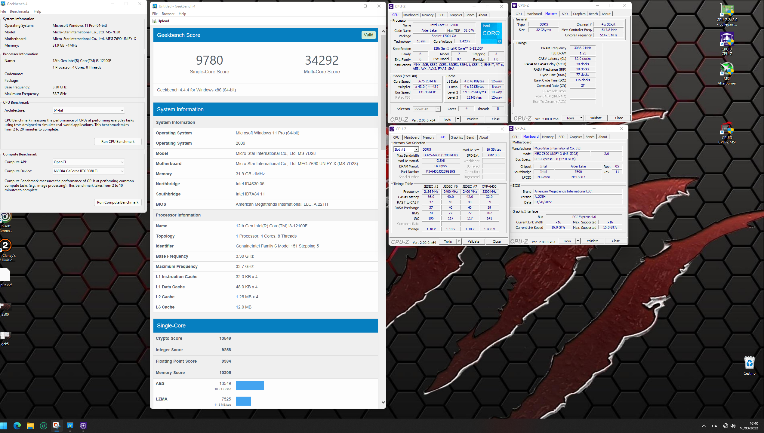The image size is (764, 433).
Task: Switch to Mainboard tab in CPU window
Action: tap(411, 15)
